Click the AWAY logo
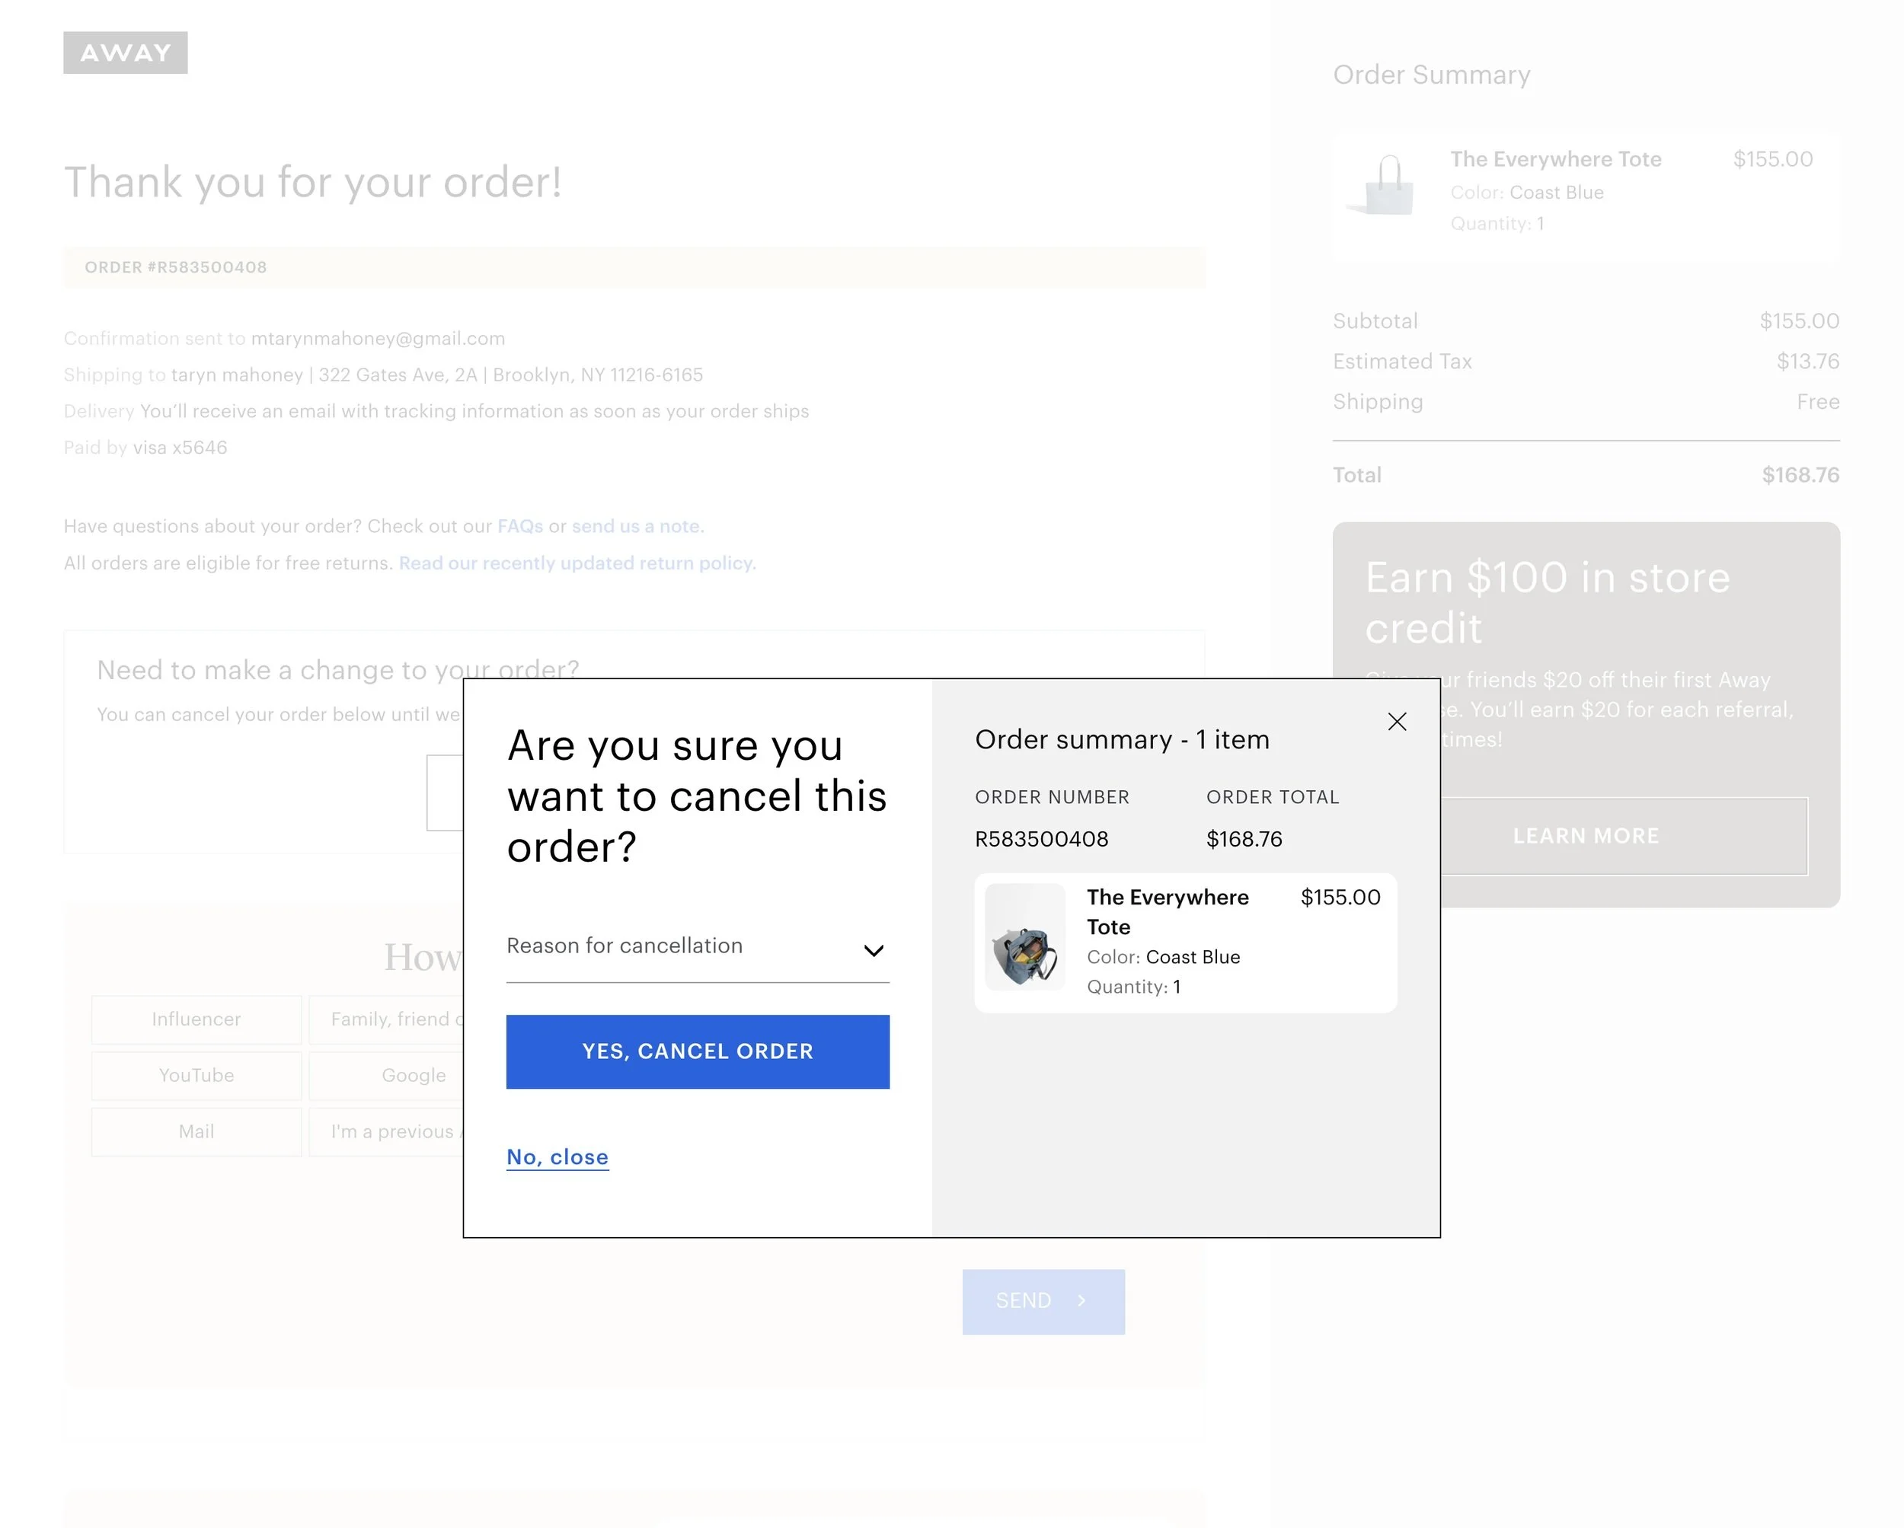 (126, 53)
